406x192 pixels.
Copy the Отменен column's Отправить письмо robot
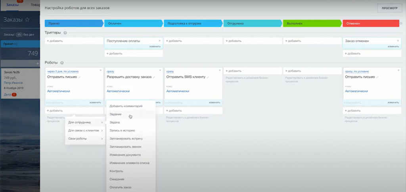tap(352, 102)
